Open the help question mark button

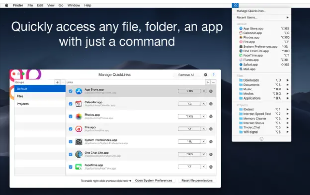pyautogui.click(x=213, y=75)
